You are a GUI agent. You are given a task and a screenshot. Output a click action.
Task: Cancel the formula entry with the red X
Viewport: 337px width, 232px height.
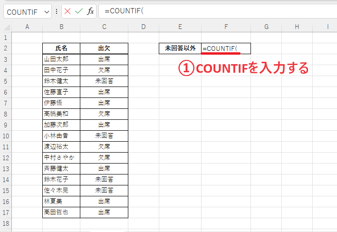pos(67,11)
